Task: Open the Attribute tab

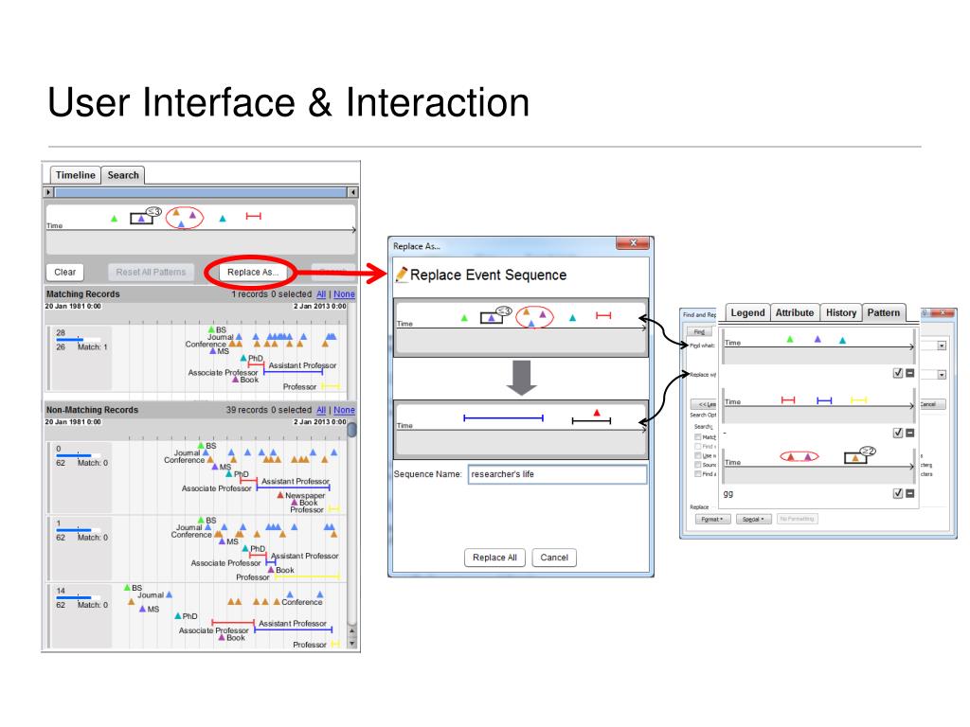Action: 795,312
